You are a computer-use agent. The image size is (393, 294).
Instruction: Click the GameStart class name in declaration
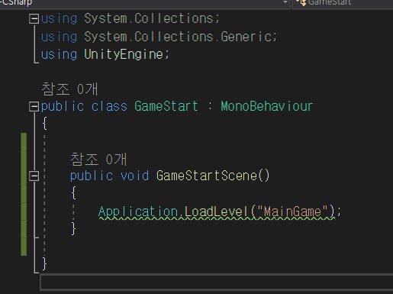coord(166,106)
